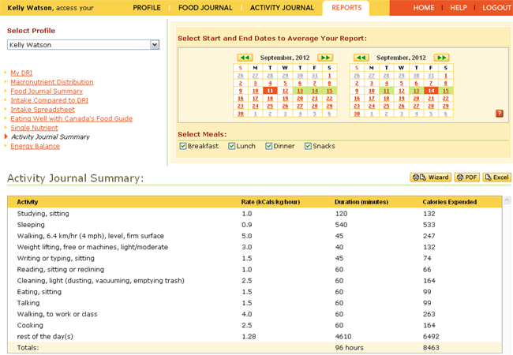
Task: Export the report to Excel
Action: [496, 177]
